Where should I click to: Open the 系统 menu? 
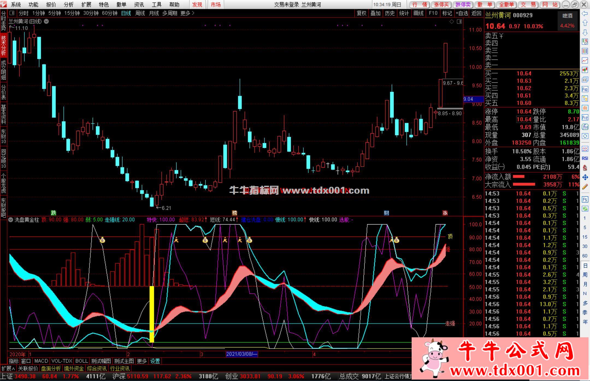[16, 5]
